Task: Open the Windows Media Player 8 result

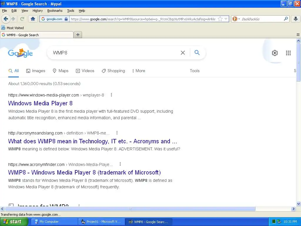Action: [x=40, y=103]
